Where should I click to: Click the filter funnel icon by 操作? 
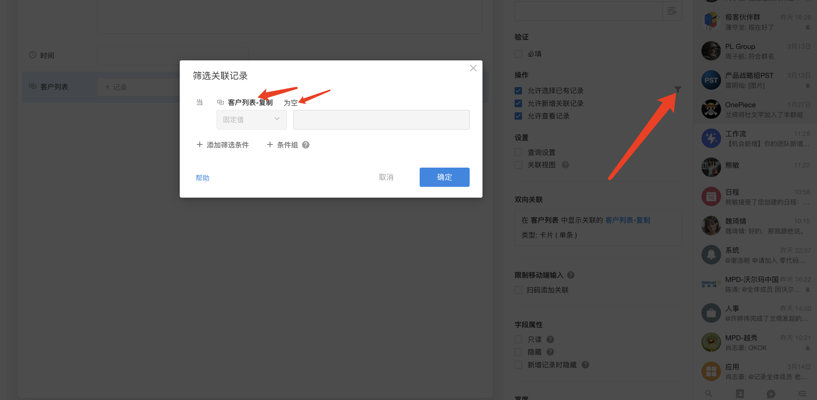pyautogui.click(x=677, y=89)
